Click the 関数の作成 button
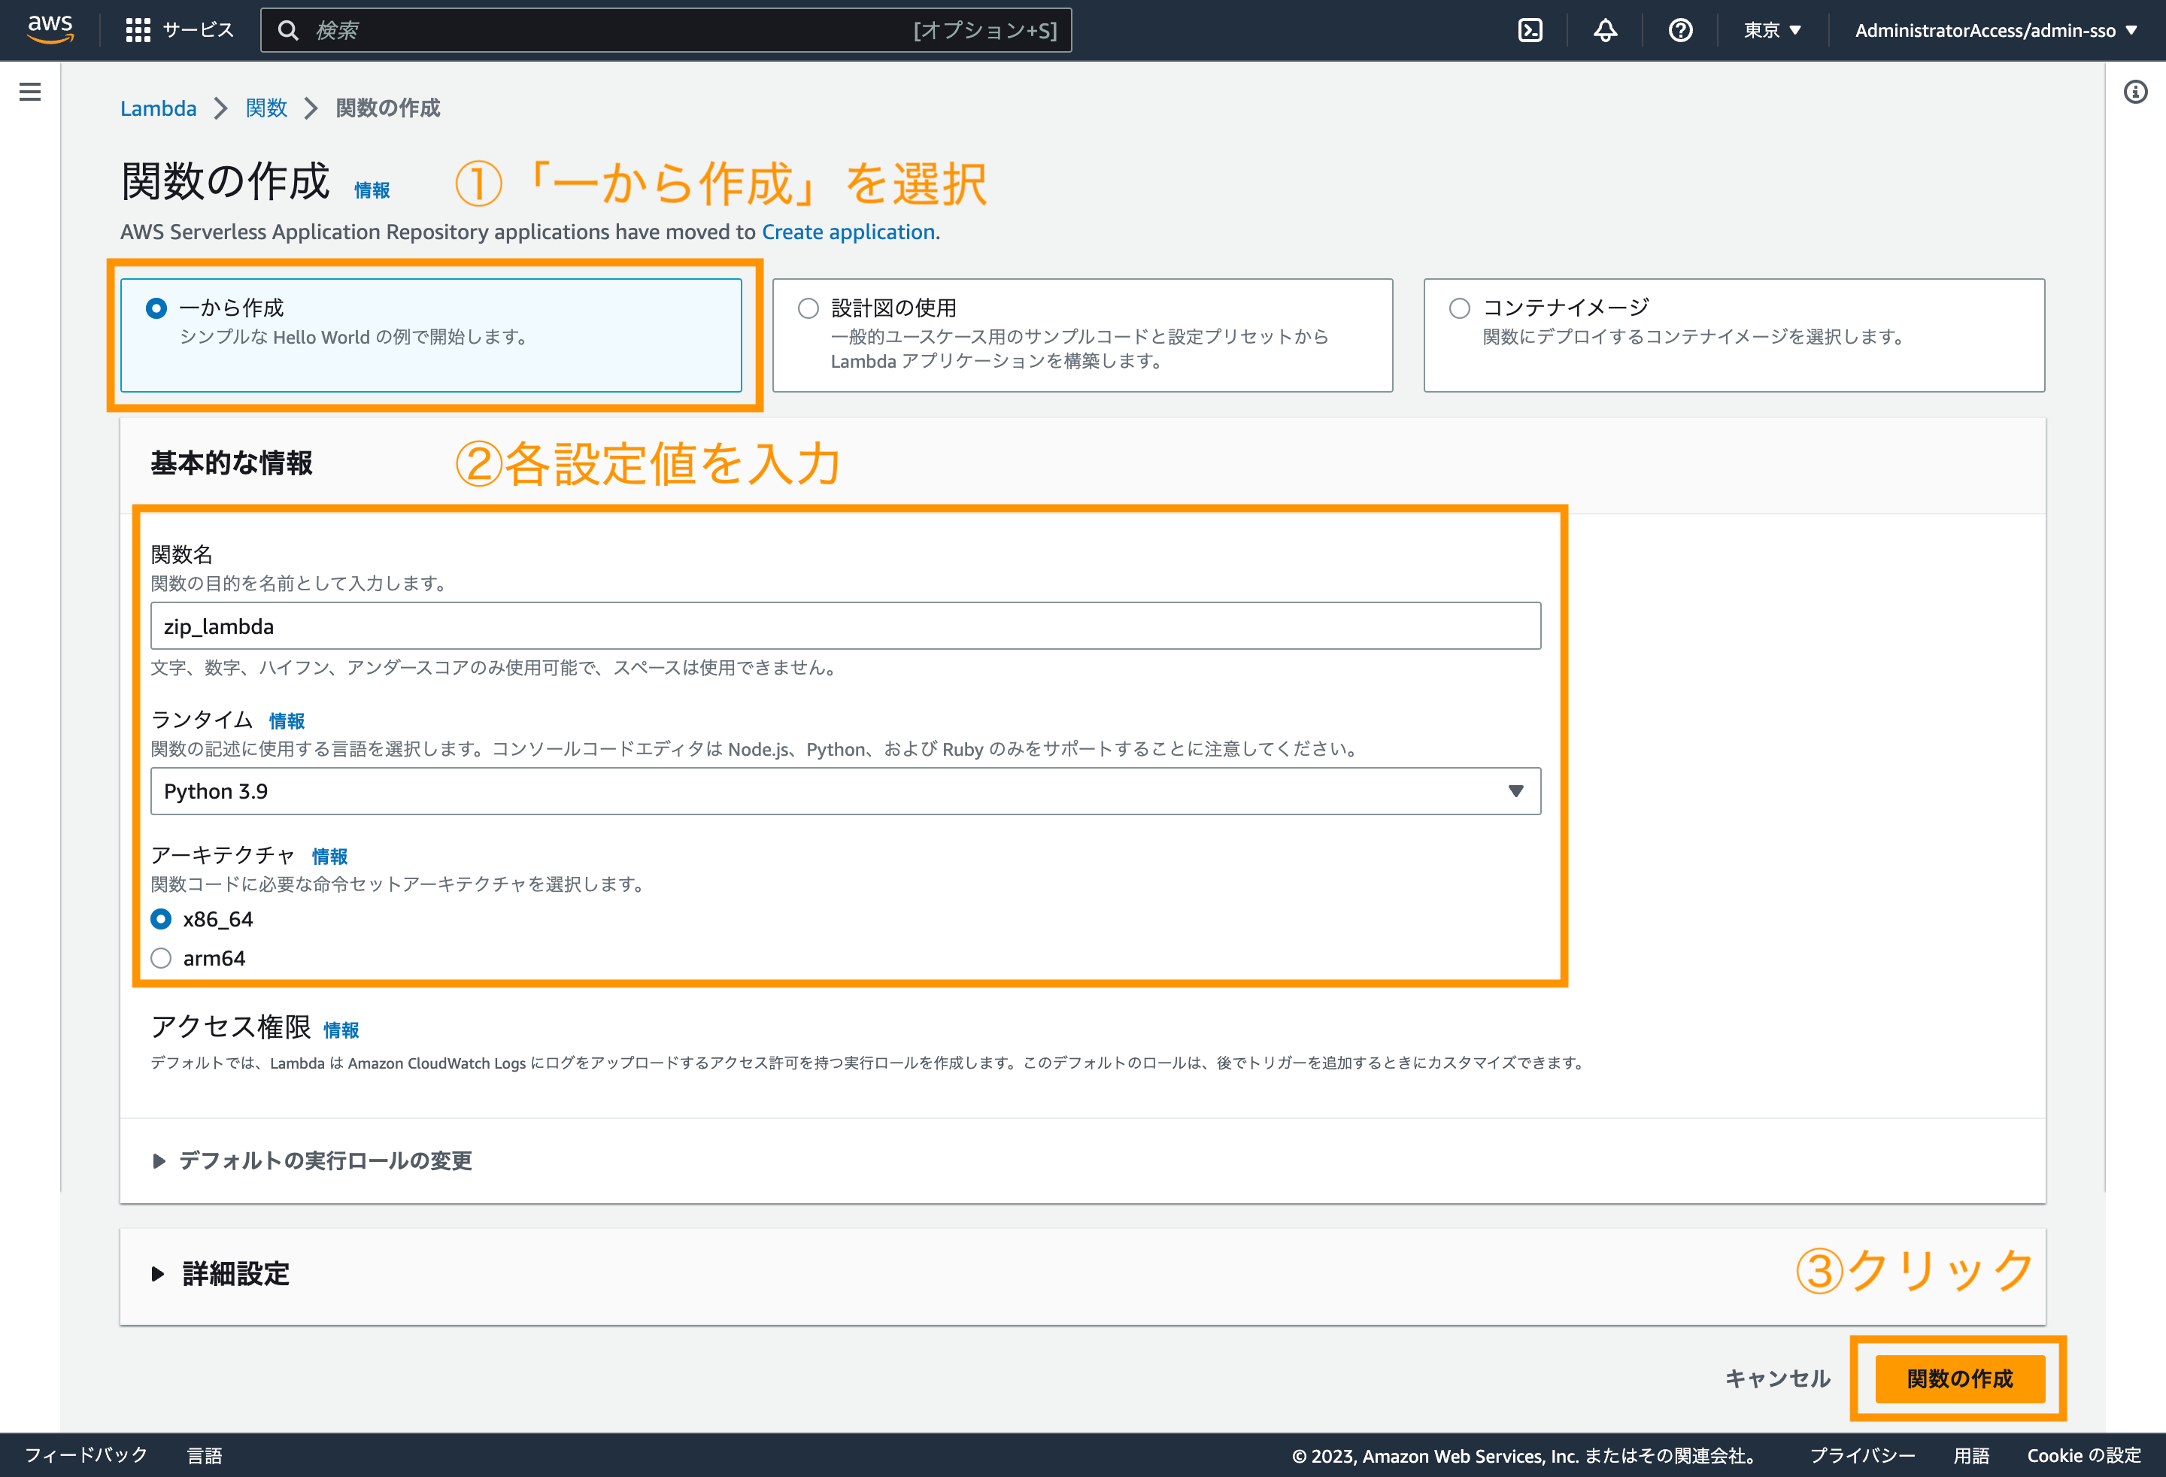Viewport: 2166px width, 1477px height. click(1957, 1379)
